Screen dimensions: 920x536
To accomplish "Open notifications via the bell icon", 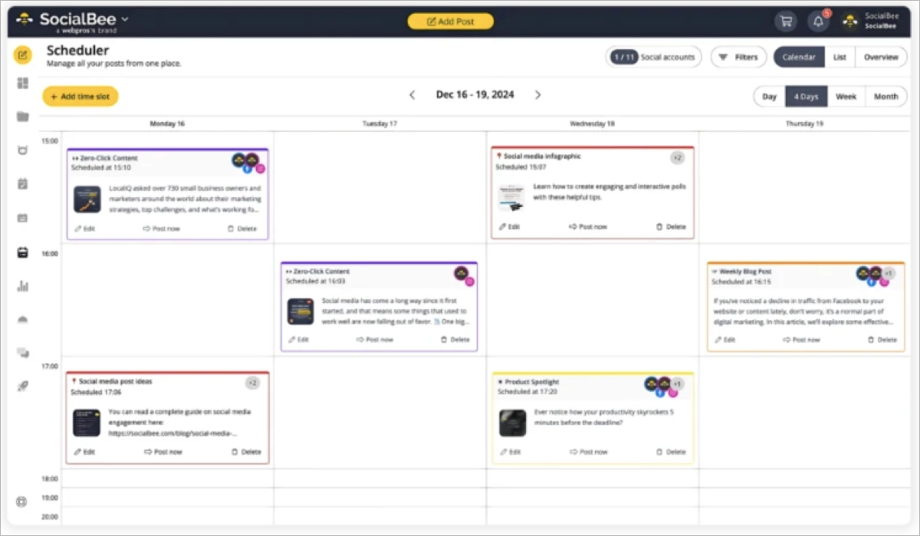I will pos(818,21).
